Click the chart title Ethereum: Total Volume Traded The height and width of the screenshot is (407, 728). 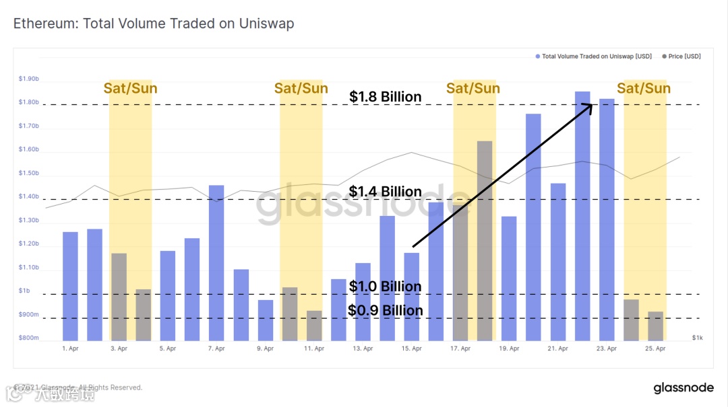click(154, 24)
